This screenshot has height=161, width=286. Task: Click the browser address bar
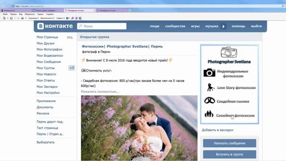coord(146,6)
